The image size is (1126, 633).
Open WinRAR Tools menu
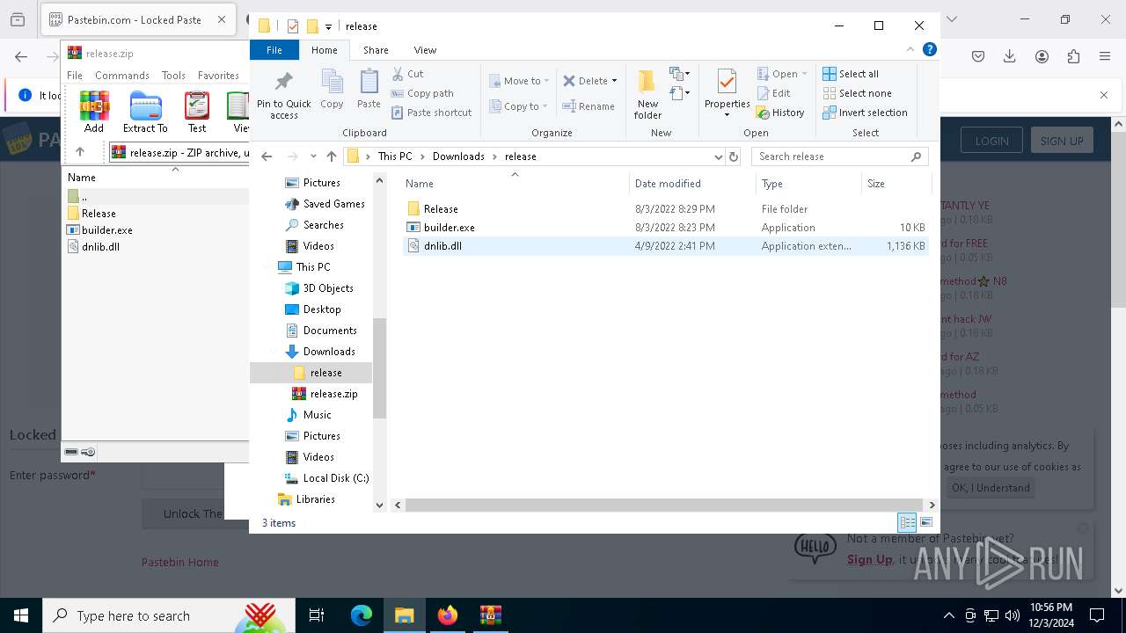(173, 76)
